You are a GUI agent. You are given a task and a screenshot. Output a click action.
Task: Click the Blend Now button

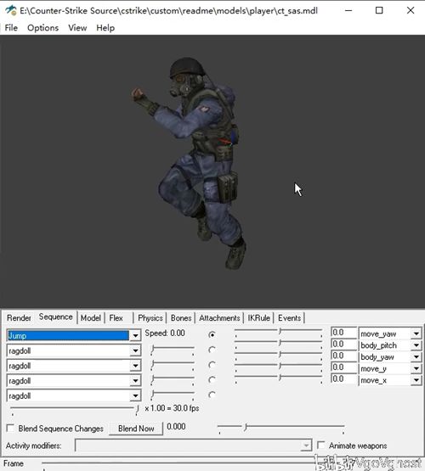pos(136,429)
